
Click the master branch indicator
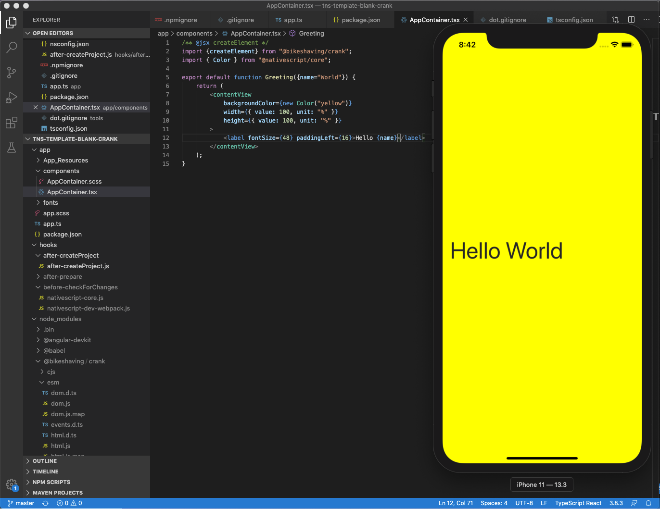[21, 503]
